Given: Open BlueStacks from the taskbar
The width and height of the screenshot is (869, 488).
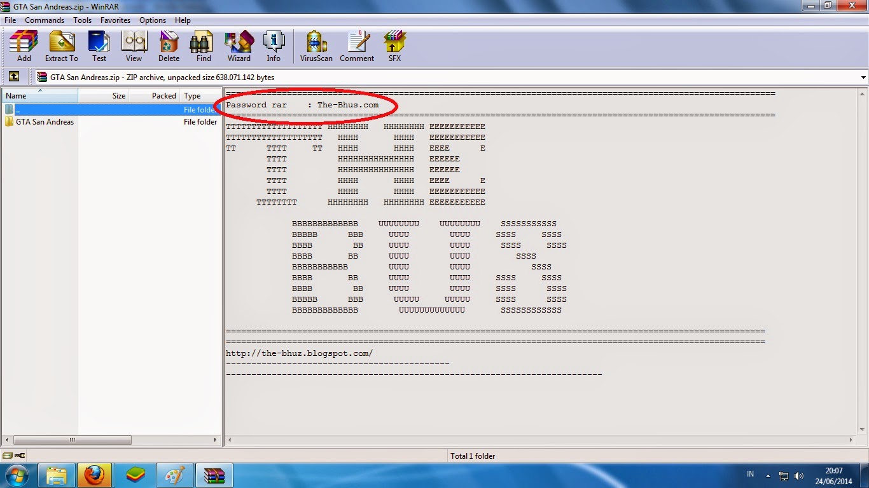Looking at the screenshot, I should [134, 475].
